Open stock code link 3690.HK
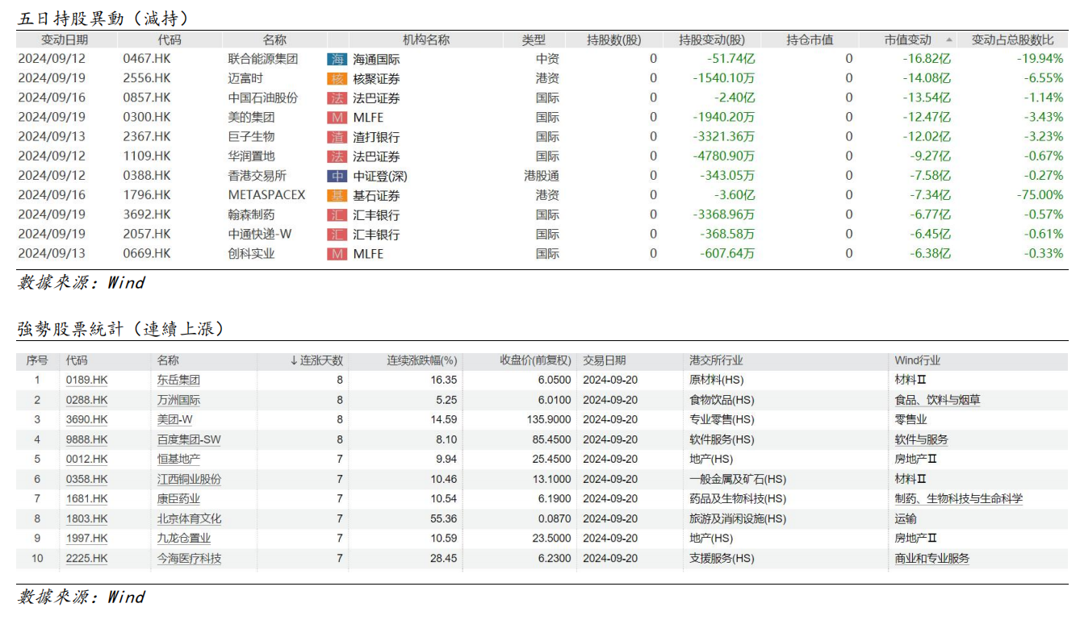The width and height of the screenshot is (1080, 620). 87,419
